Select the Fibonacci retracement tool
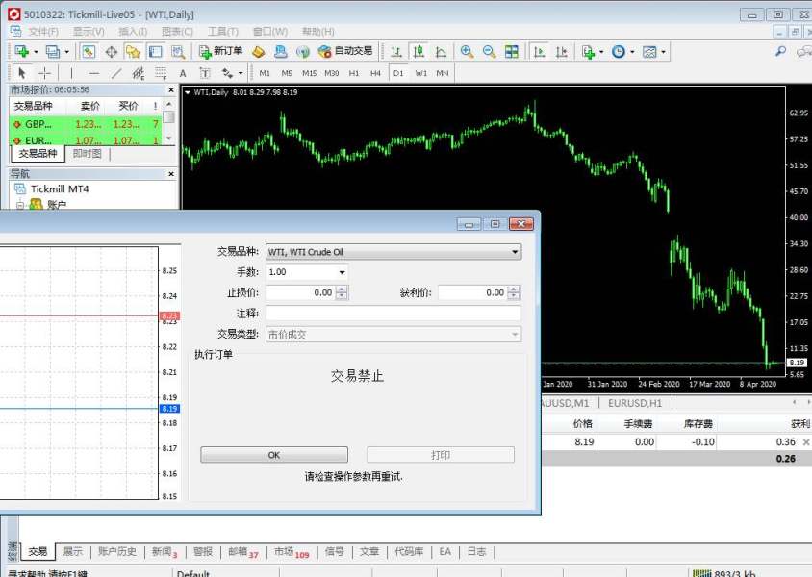 point(161,73)
